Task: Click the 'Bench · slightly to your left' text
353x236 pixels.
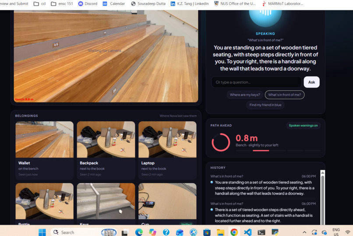Action: [x=257, y=145]
